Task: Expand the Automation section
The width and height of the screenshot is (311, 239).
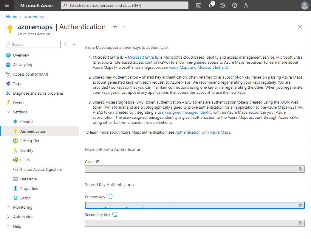Action: click(8, 217)
